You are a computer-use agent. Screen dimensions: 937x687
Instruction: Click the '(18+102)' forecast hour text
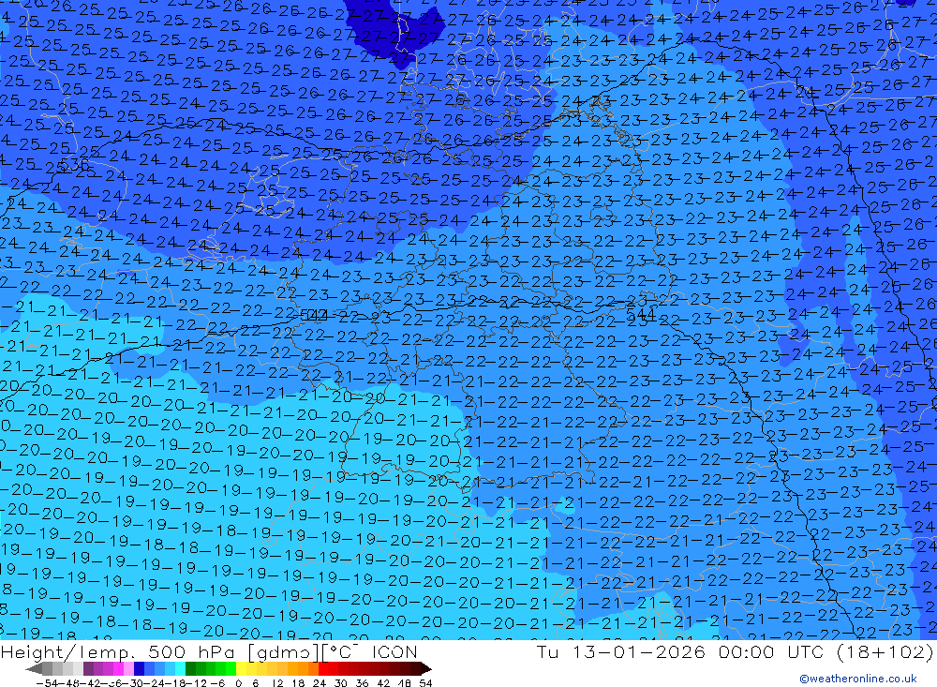885,651
